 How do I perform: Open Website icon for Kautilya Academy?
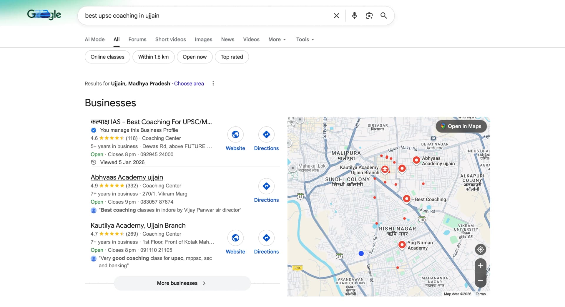(x=235, y=238)
